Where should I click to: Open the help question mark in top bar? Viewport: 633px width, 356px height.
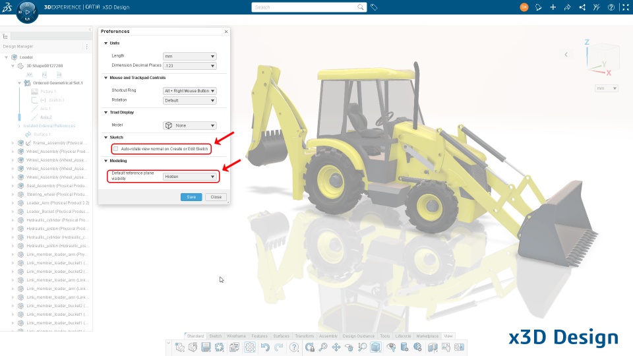tap(611, 7)
